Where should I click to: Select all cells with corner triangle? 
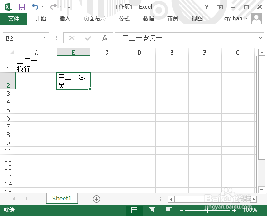(x=11, y=52)
